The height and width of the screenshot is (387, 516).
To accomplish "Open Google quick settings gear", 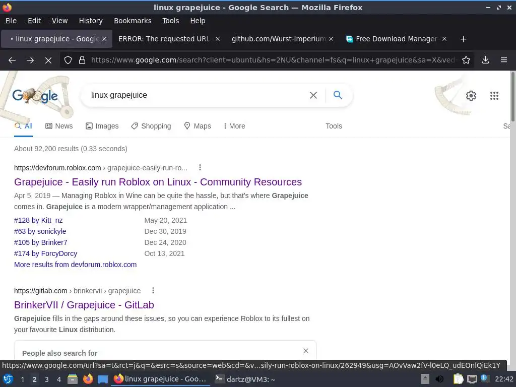I will (x=471, y=95).
